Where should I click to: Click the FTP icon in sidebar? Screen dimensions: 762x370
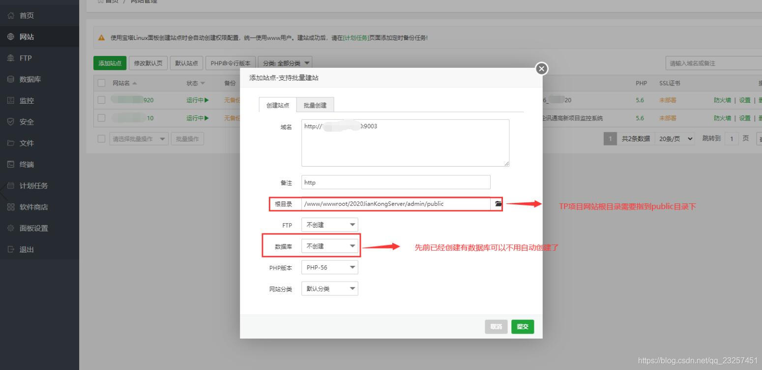11,58
